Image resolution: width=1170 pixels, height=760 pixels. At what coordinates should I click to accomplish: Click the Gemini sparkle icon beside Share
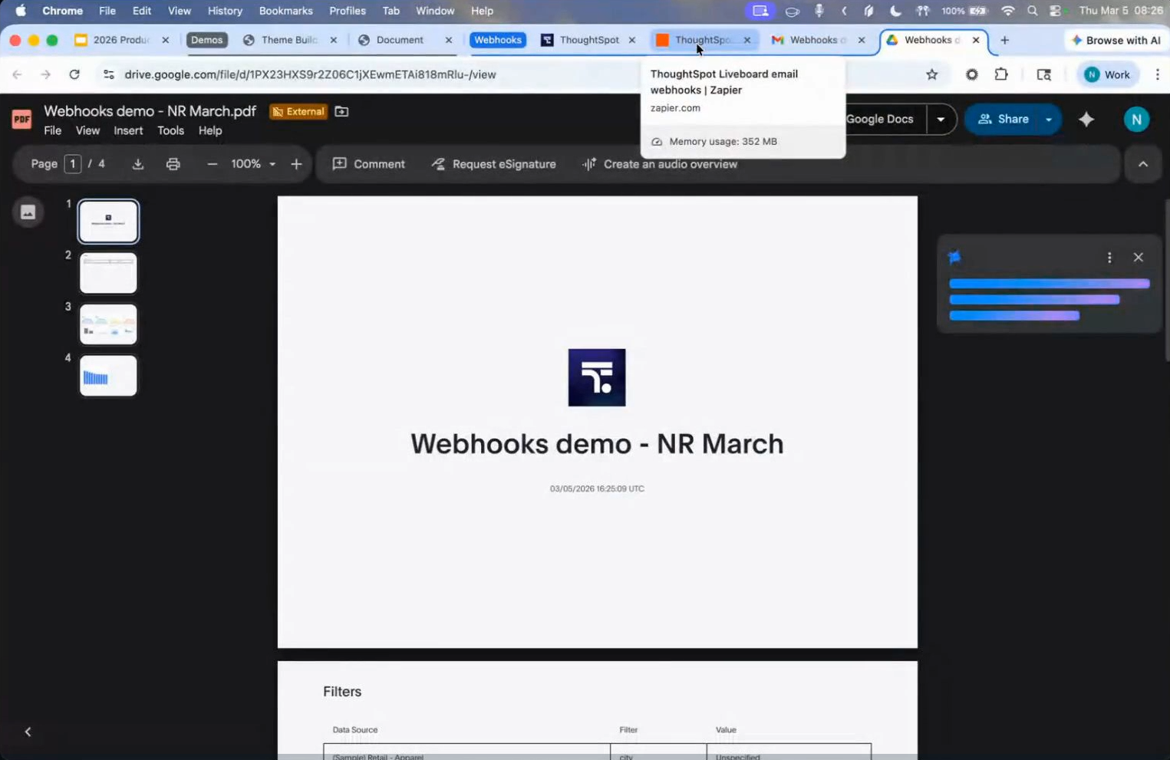tap(1086, 119)
